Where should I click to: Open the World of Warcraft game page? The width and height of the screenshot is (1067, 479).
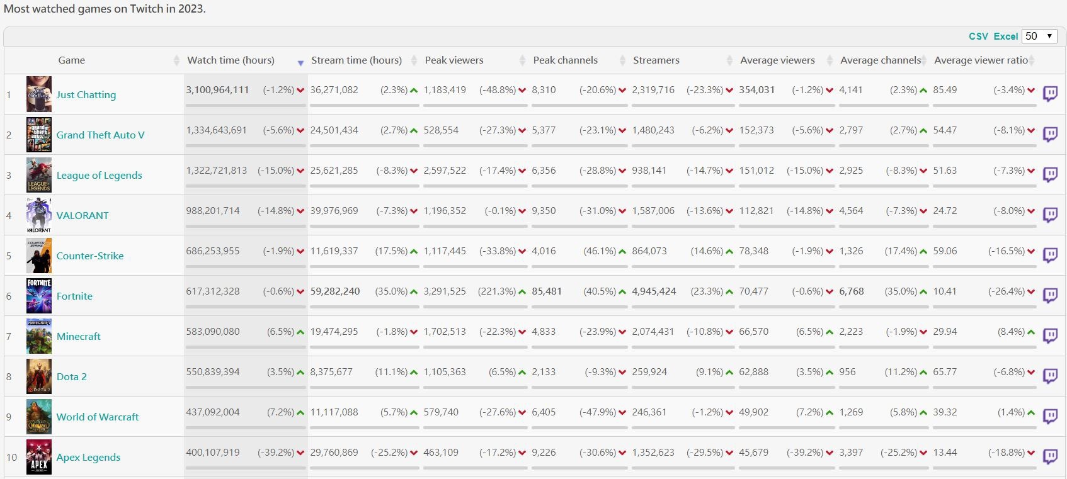pos(98,417)
